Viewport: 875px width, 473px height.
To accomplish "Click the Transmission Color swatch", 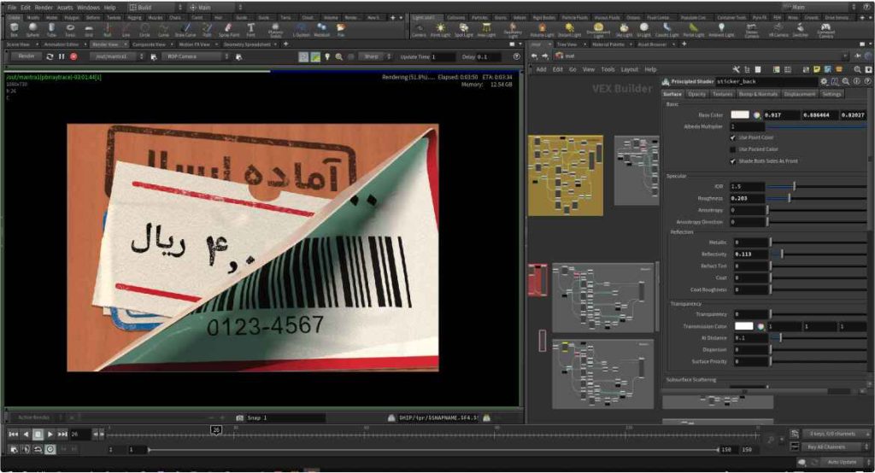I will 743,326.
